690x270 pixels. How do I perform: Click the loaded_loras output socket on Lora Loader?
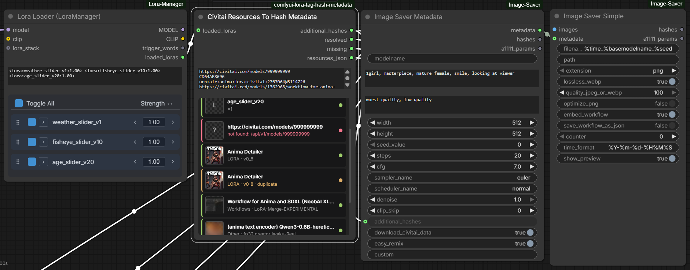coord(183,57)
